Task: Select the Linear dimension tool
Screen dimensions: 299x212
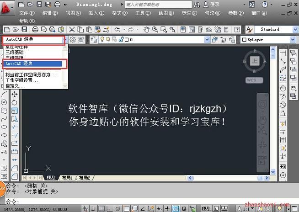Action: pyautogui.click(x=283, y=53)
